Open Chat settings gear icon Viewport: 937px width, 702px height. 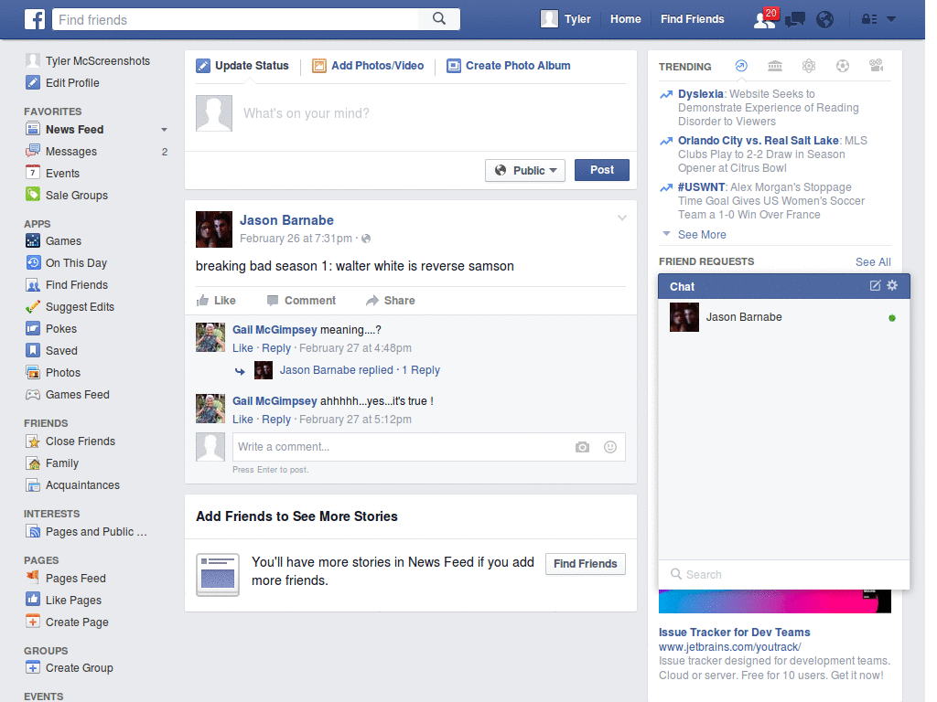pyautogui.click(x=892, y=285)
